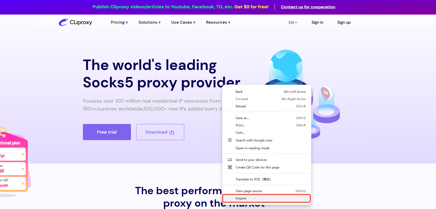436x209 pixels.
Task: Click the CLiproxy logo icon
Action: click(x=63, y=22)
